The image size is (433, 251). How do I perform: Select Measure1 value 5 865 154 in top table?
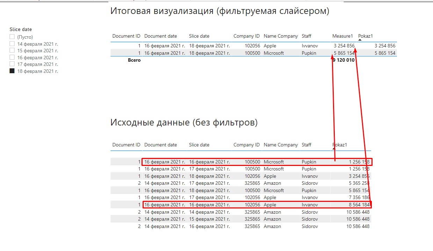tap(344, 53)
